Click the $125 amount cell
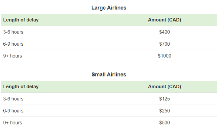Viewport: 218px width, 130px height. pos(164,99)
